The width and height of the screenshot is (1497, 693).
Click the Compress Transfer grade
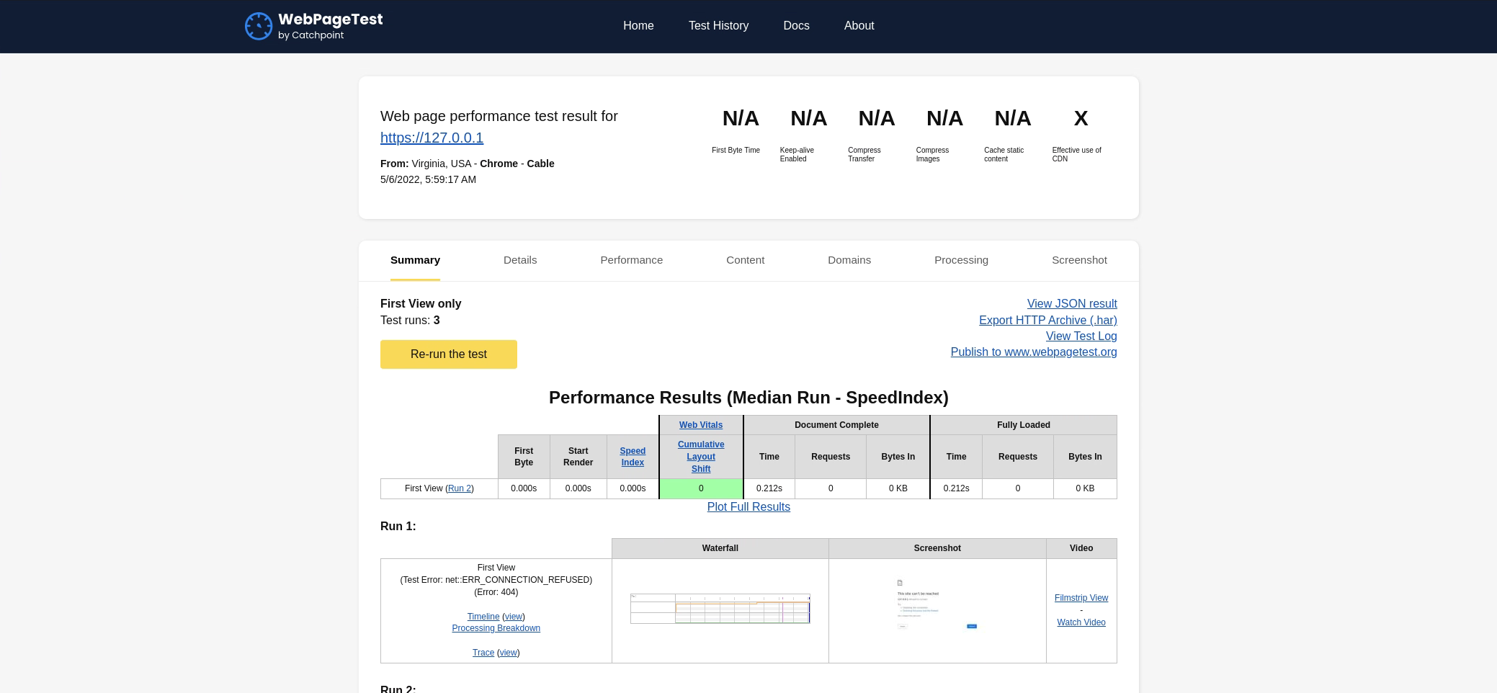[x=877, y=118]
